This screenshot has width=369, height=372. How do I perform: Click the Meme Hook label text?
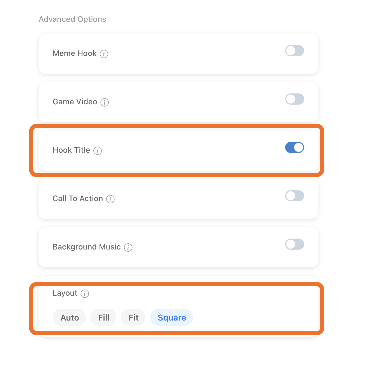tap(74, 53)
